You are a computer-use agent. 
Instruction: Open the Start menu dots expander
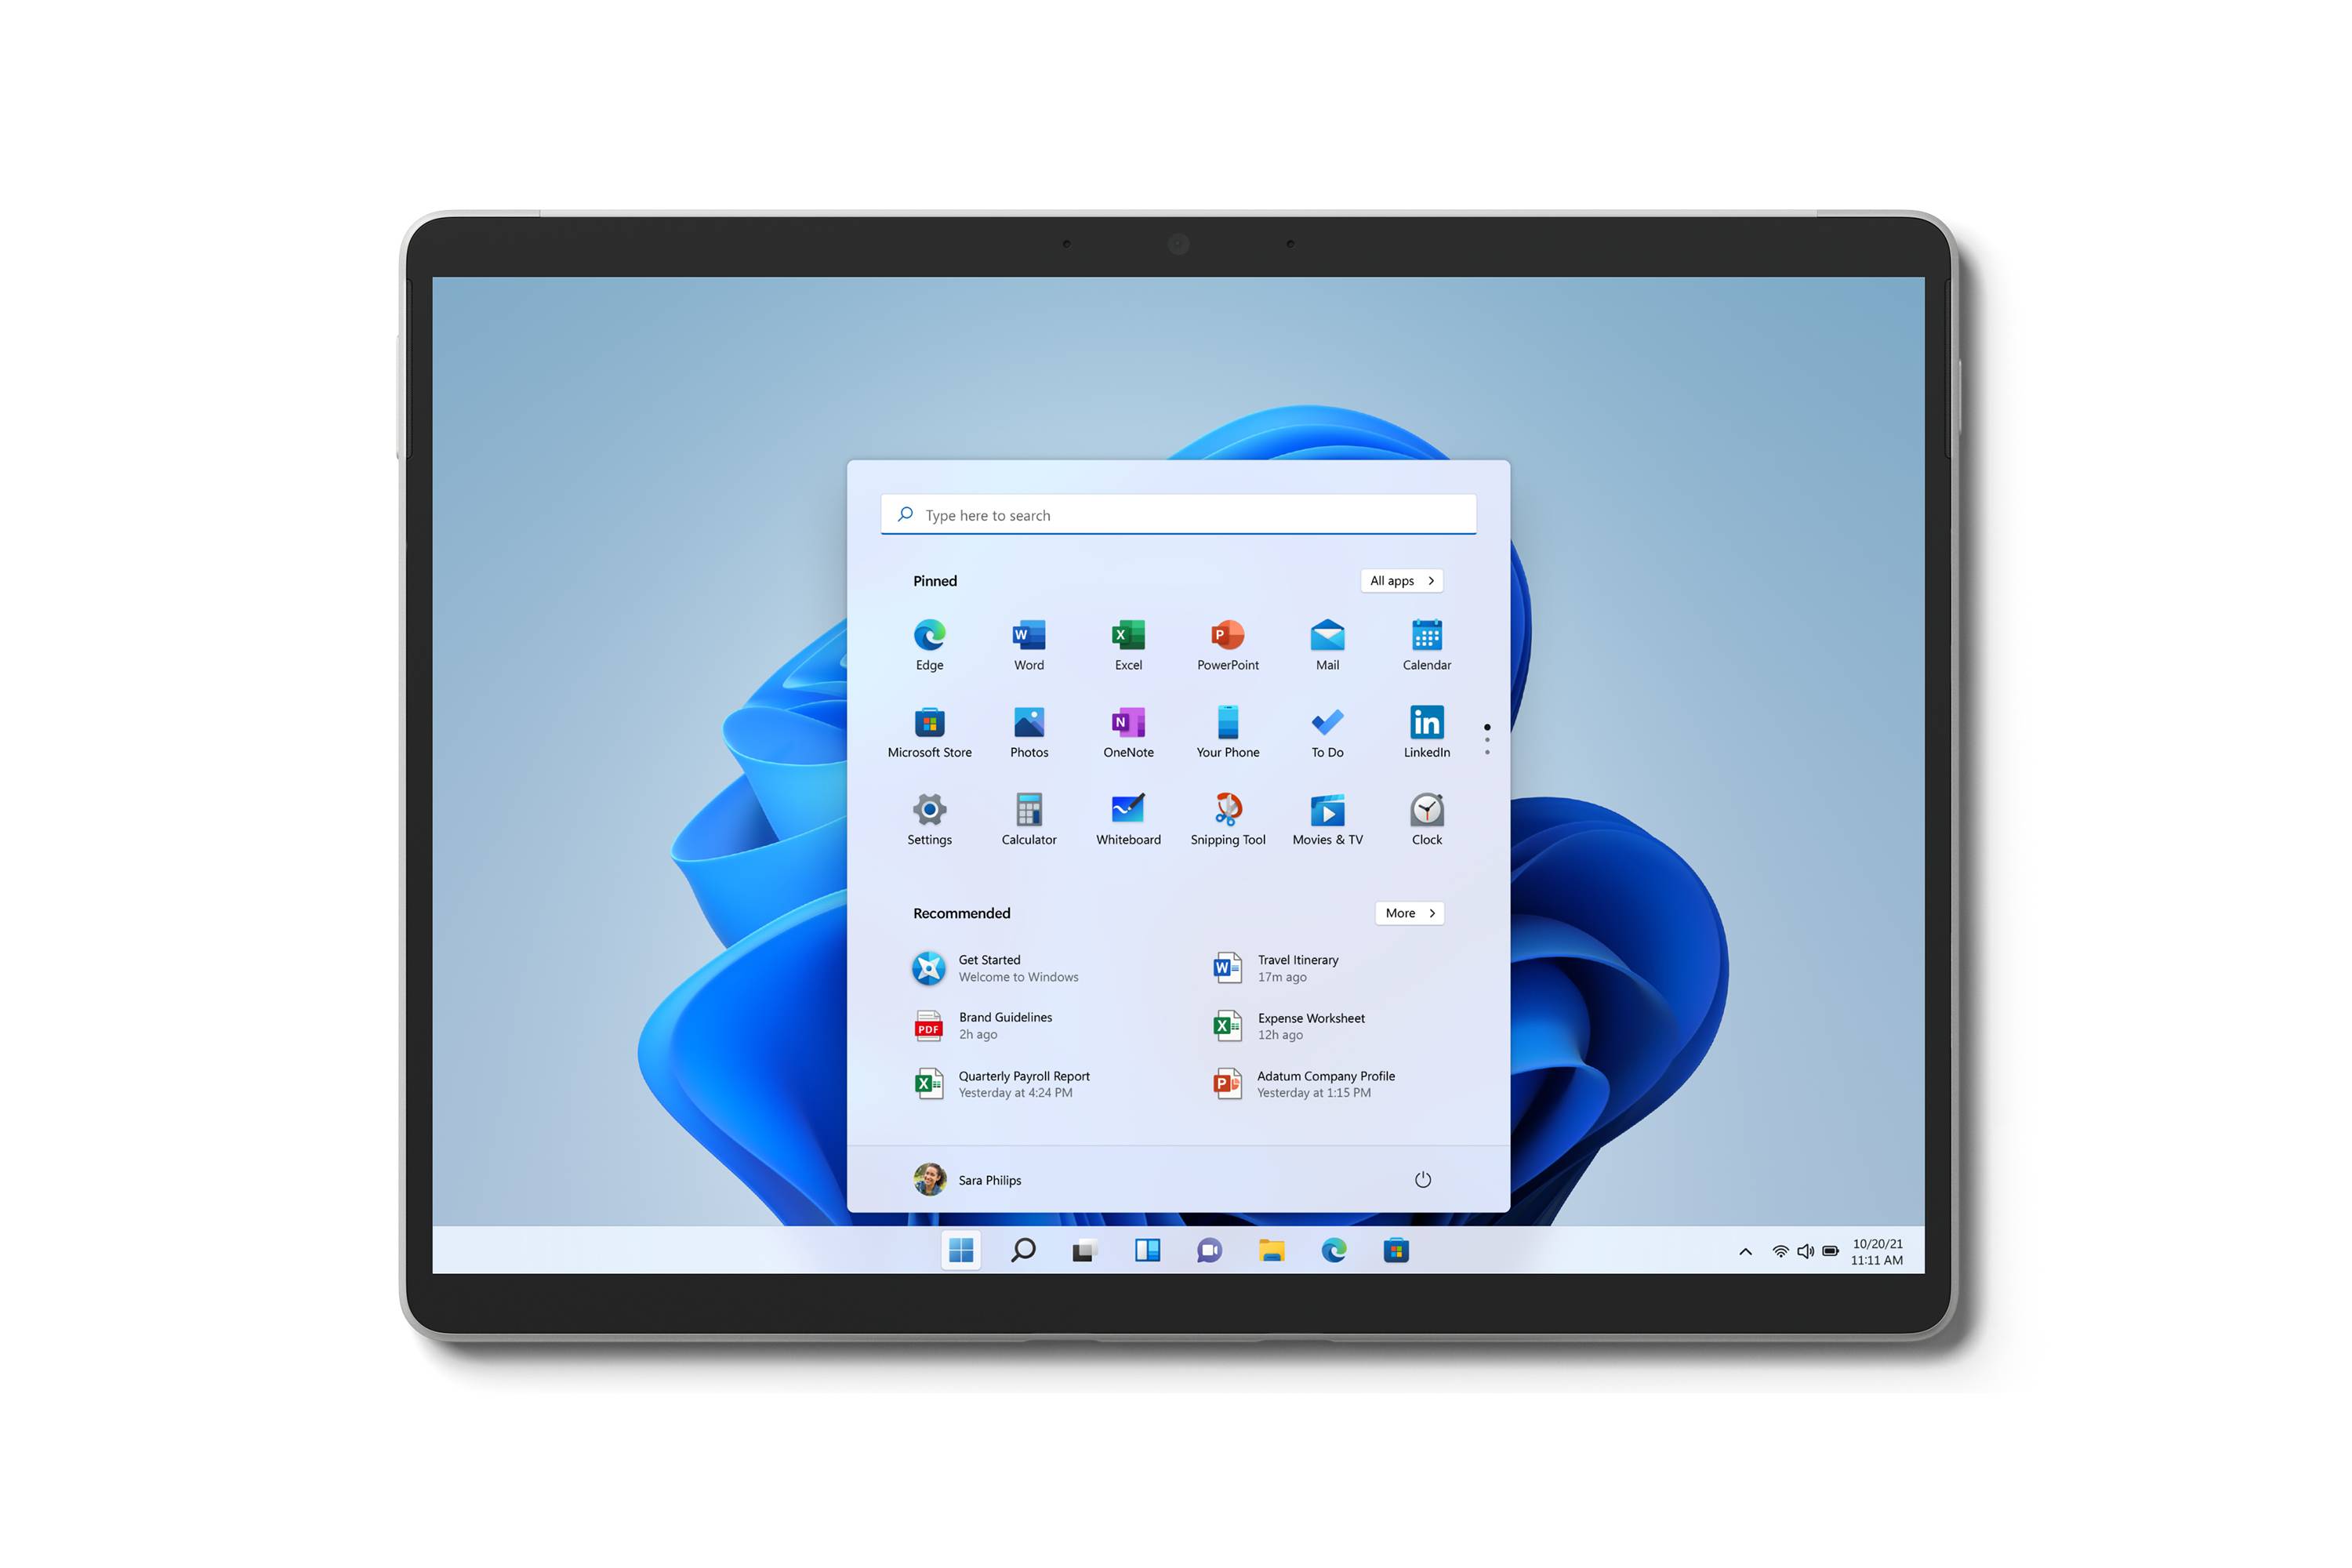coord(1486,735)
